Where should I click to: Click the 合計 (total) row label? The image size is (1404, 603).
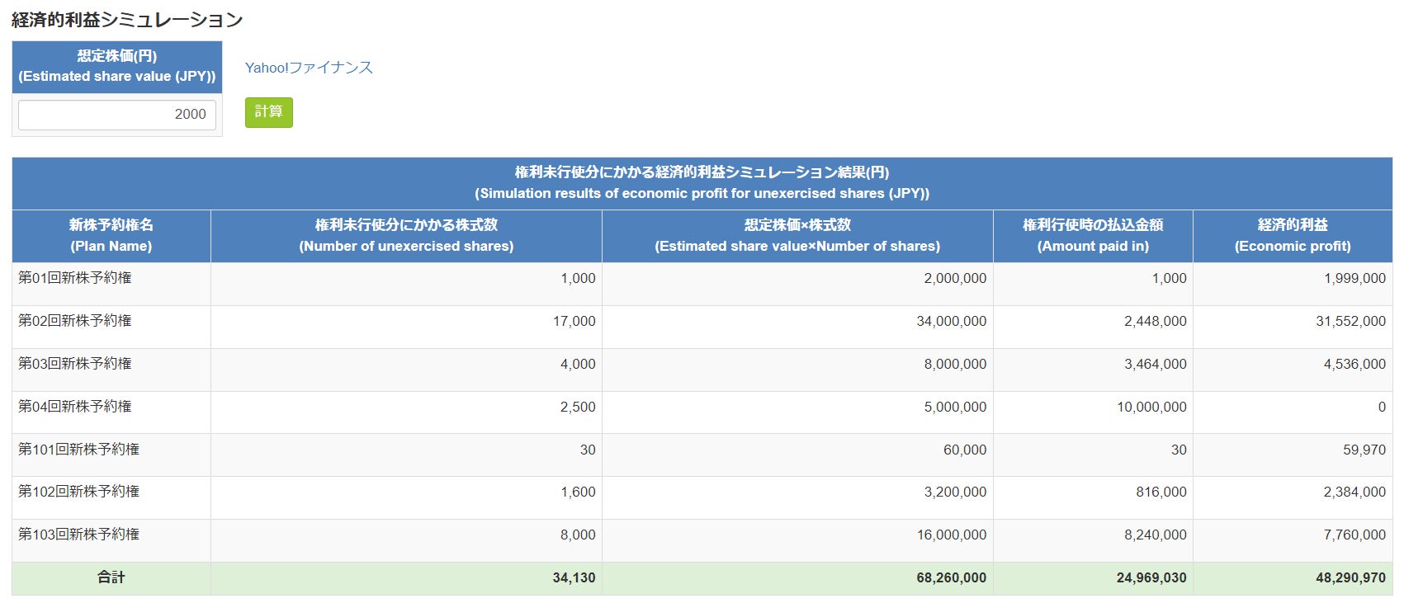[111, 577]
